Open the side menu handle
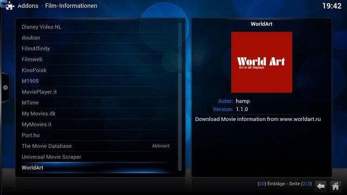The image size is (347, 195). pos(5,88)
